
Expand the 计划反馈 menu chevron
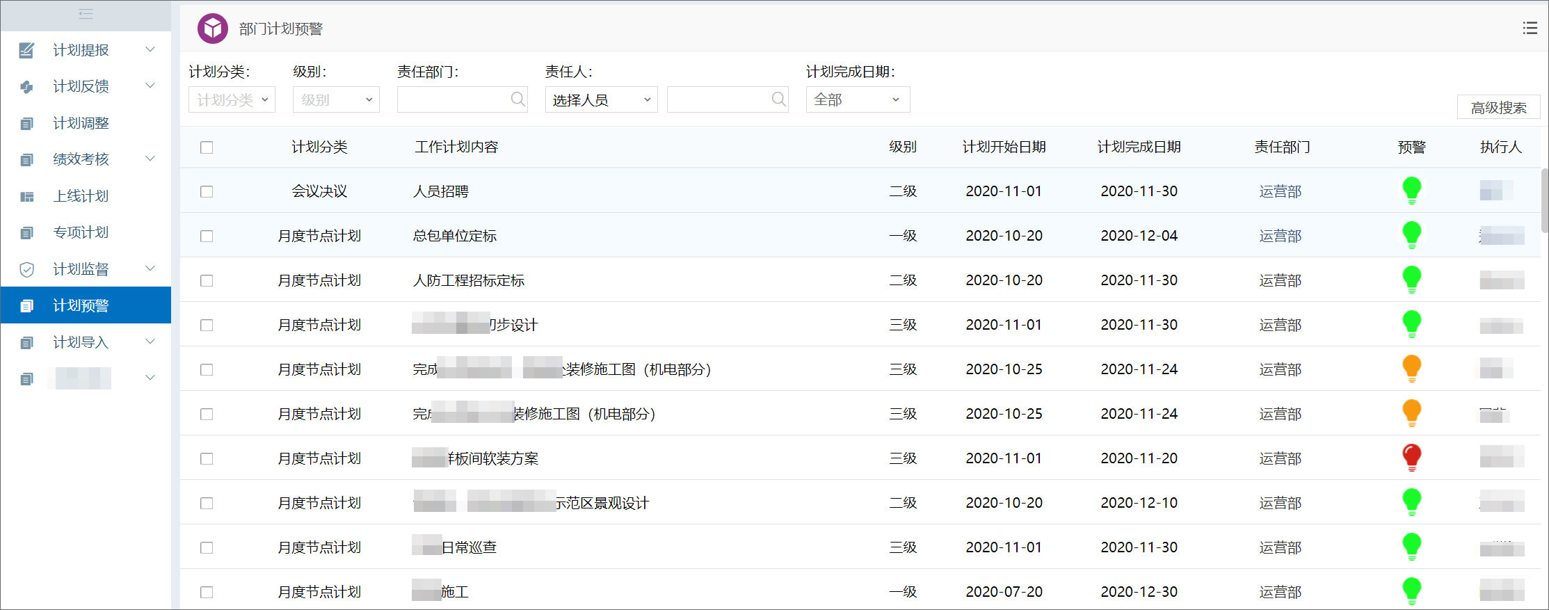(x=150, y=86)
